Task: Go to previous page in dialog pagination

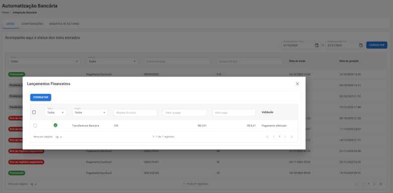Action: (274, 137)
